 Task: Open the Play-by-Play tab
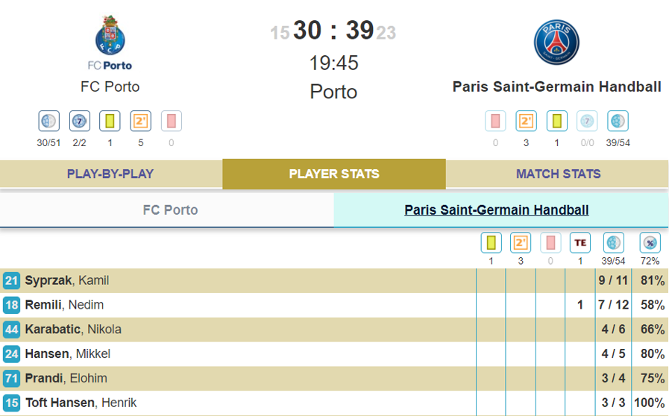[x=110, y=174]
